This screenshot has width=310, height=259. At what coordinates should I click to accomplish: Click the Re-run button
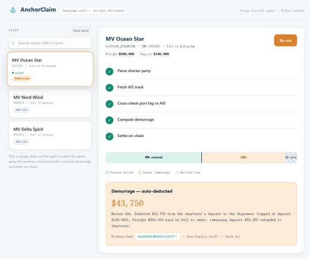tap(285, 40)
